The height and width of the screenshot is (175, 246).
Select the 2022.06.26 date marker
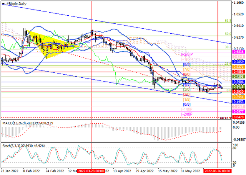pos(218,172)
